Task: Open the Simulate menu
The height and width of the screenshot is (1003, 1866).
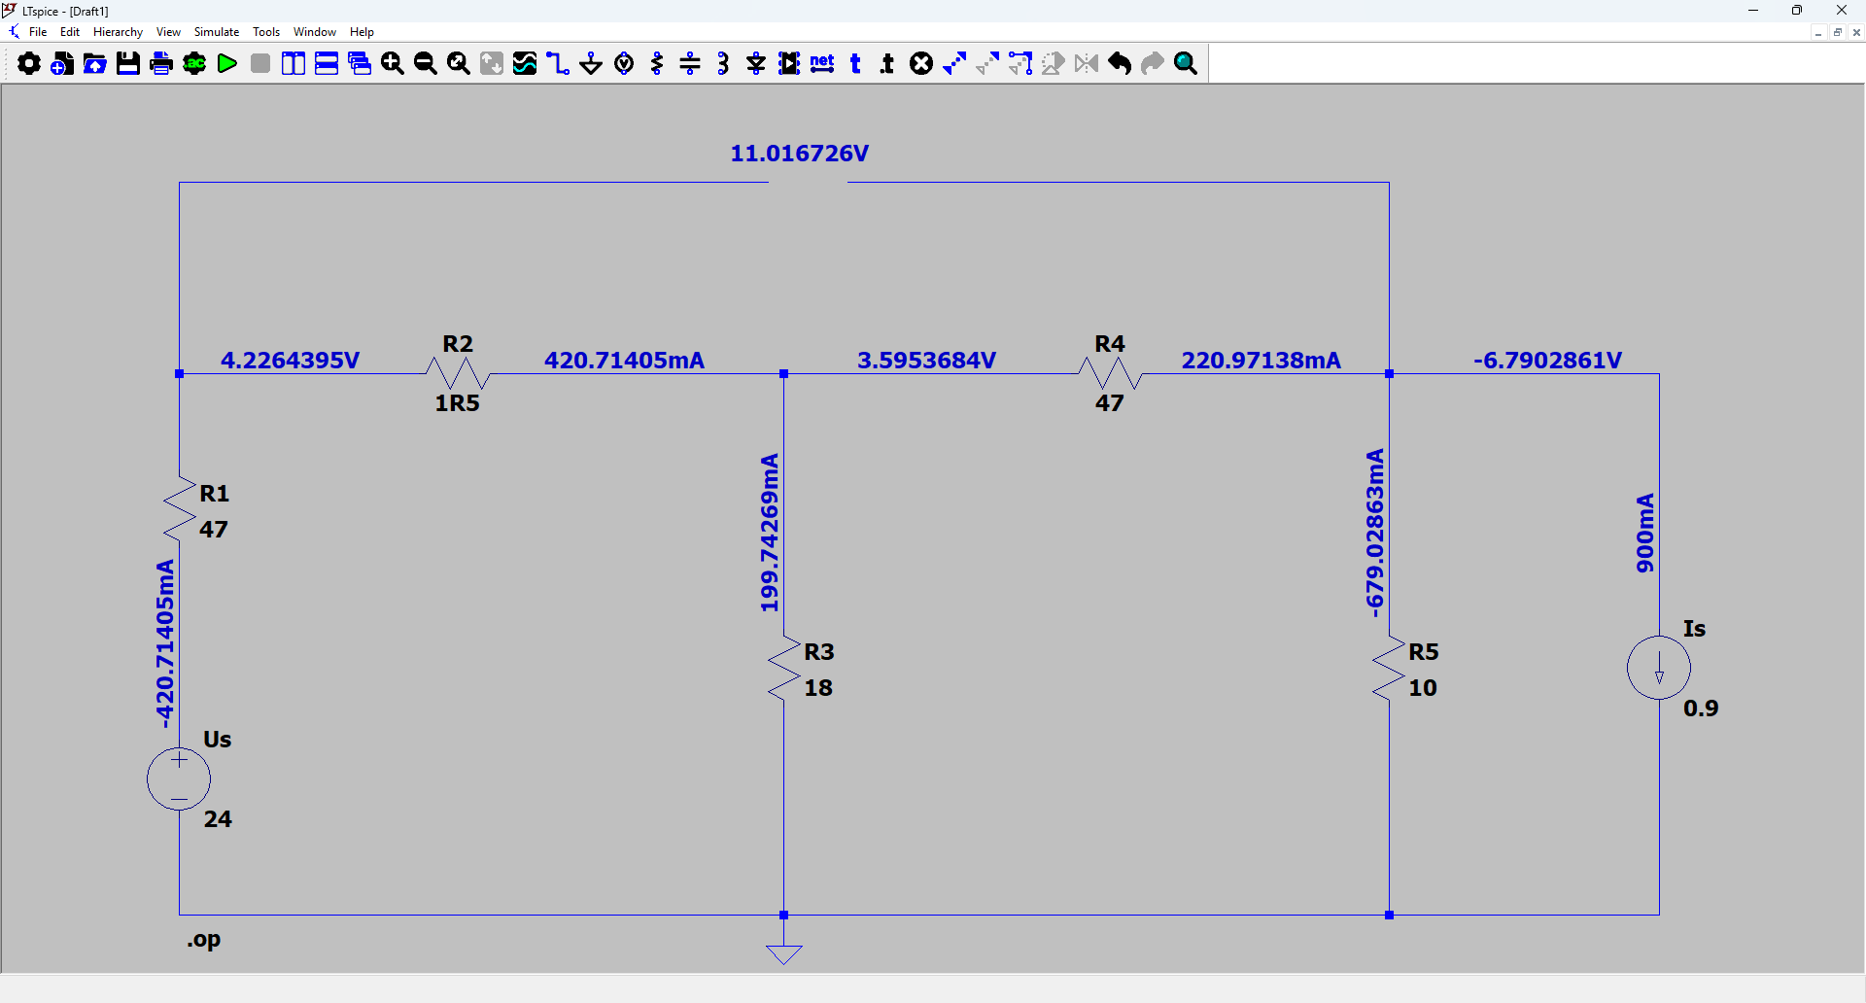Action: 216,32
